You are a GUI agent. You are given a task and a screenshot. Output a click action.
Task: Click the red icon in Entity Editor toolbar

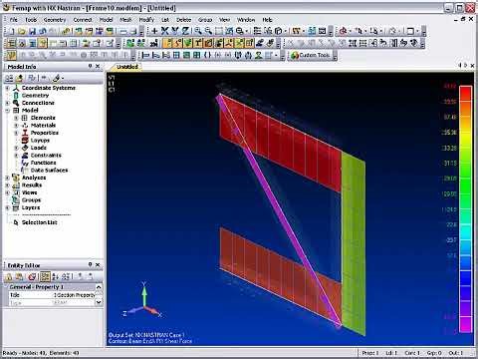coord(32,276)
